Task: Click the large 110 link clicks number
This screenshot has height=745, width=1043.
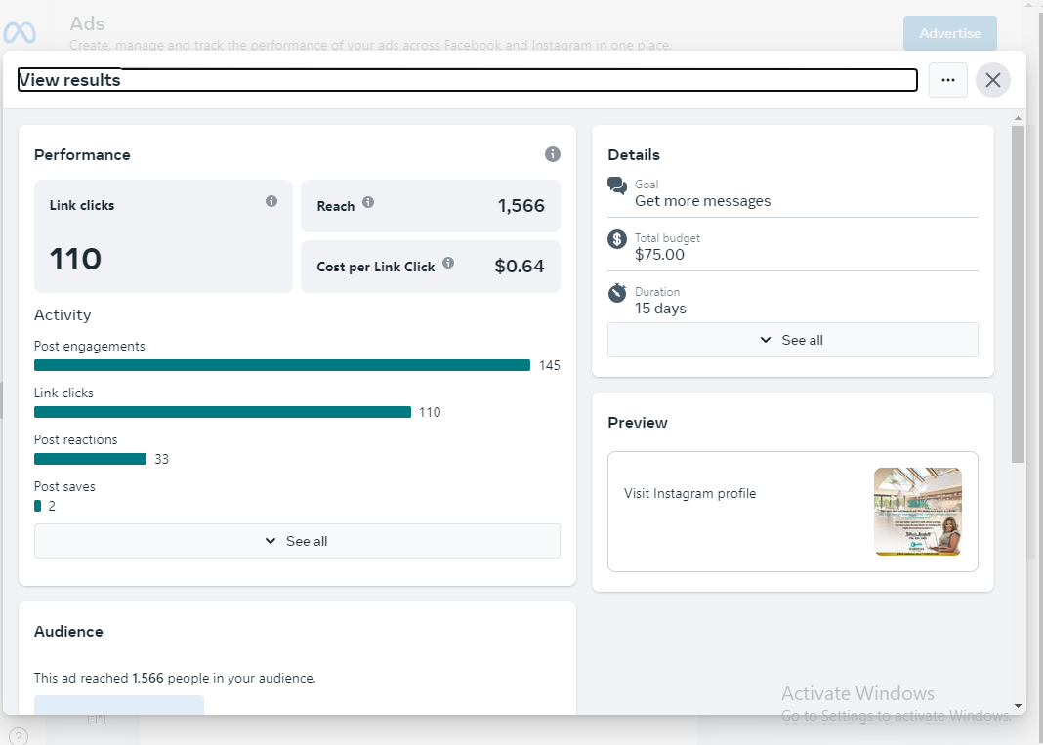Action: pos(75,259)
